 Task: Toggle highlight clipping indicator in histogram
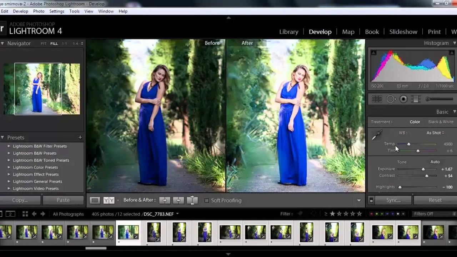coord(452,52)
